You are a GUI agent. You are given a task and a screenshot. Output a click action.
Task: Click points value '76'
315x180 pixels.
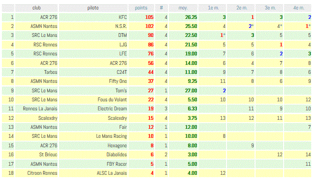click(x=151, y=54)
